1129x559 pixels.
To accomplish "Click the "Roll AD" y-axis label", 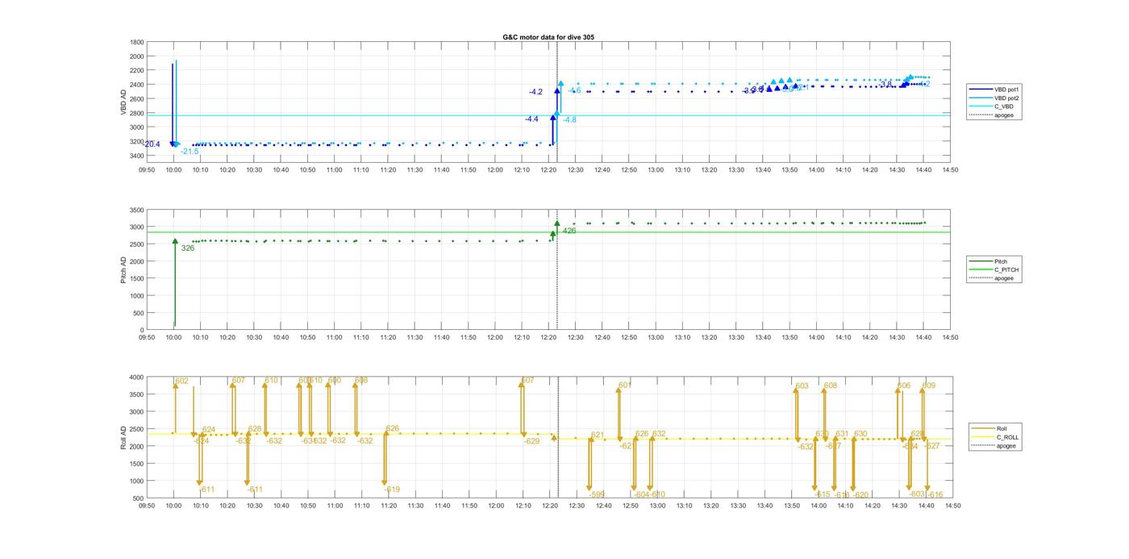I will [124, 437].
